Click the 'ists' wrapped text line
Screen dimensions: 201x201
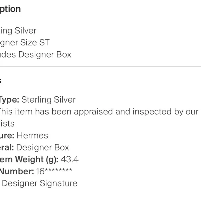click(7, 124)
